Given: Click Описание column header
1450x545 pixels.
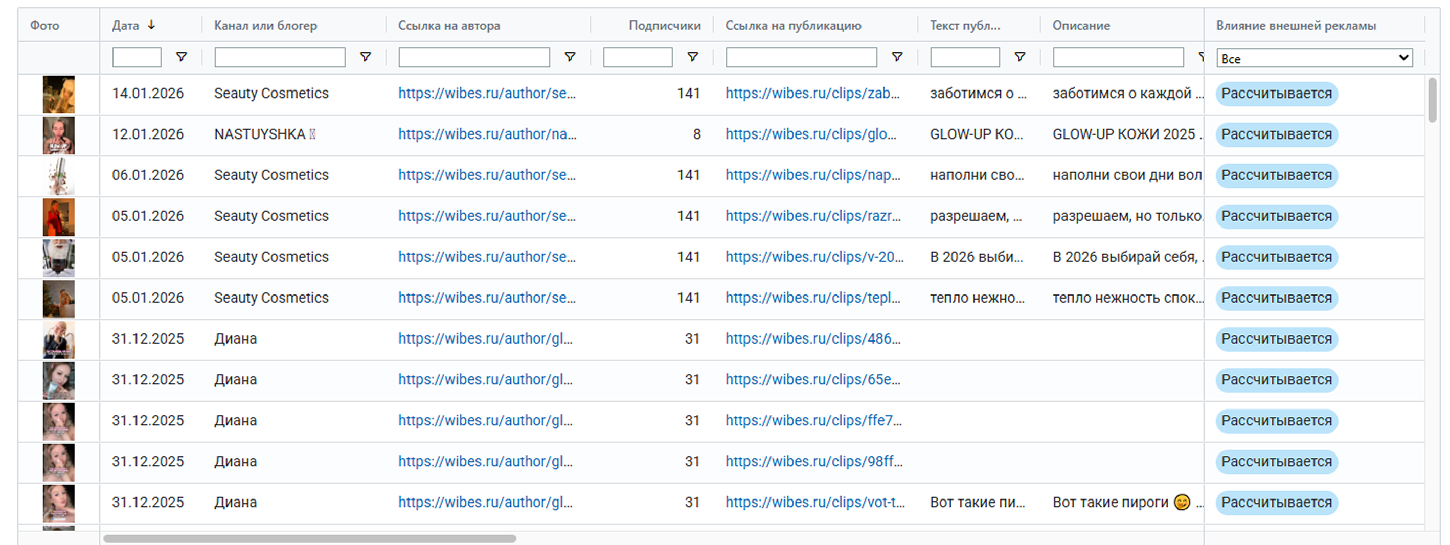Looking at the screenshot, I should tap(1081, 26).
